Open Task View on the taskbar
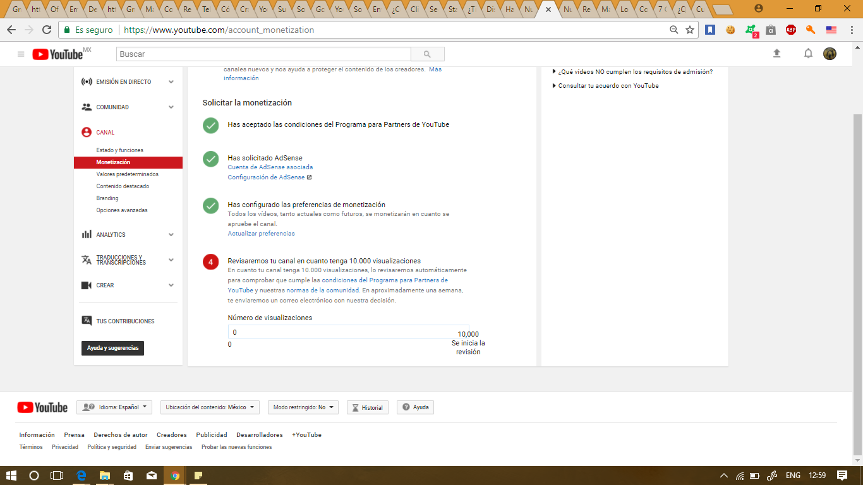 (x=57, y=476)
